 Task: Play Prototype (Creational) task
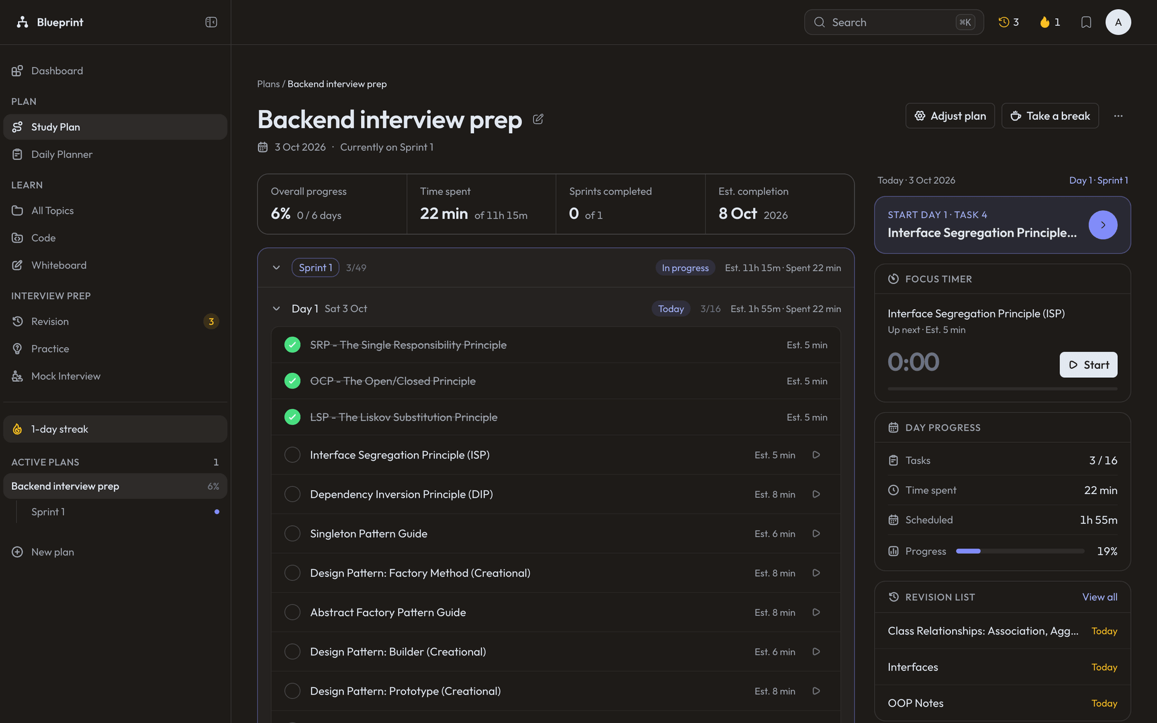816,691
